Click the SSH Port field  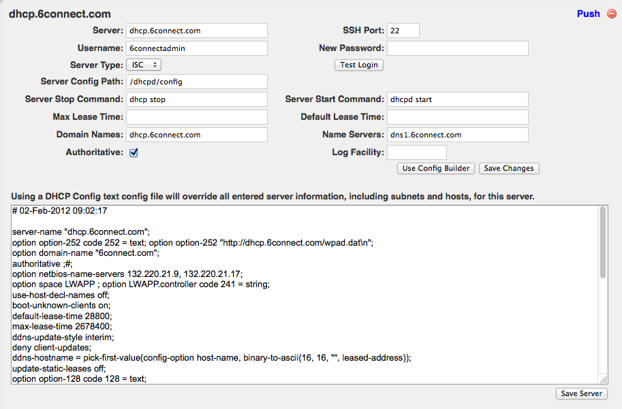click(x=403, y=31)
